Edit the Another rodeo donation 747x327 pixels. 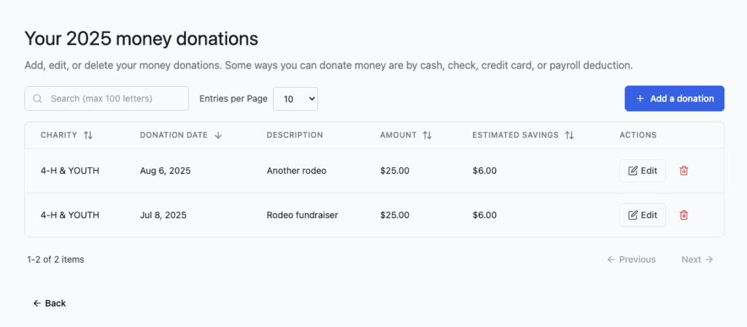click(x=643, y=171)
